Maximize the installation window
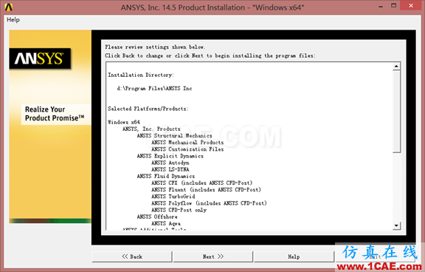 393,5
